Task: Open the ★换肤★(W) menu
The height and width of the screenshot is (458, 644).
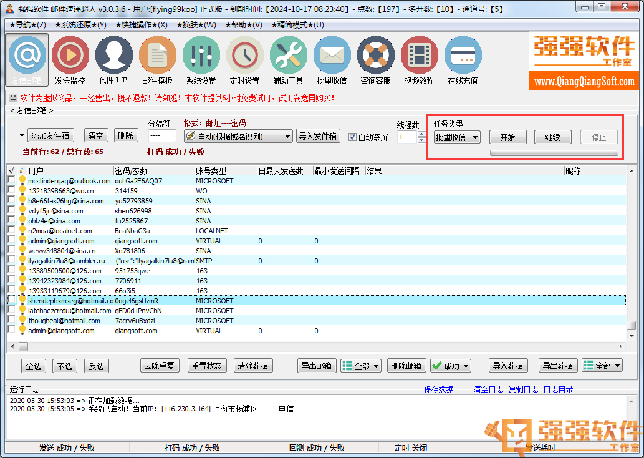Action: 196,25
